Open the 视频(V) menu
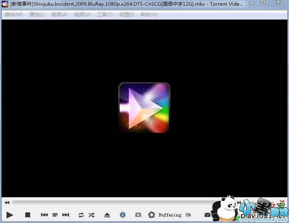This screenshot has height=223, width=289. pyautogui.click(x=82, y=15)
